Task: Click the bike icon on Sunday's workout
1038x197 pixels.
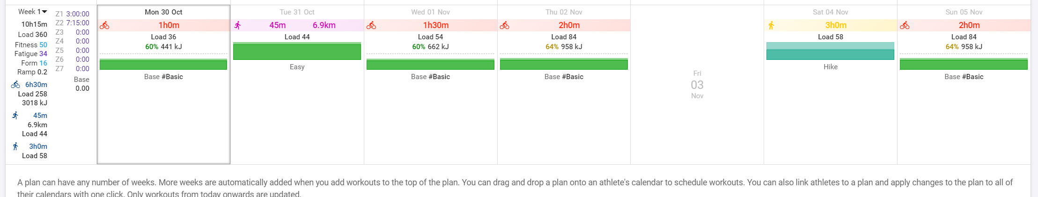Action: (905, 25)
